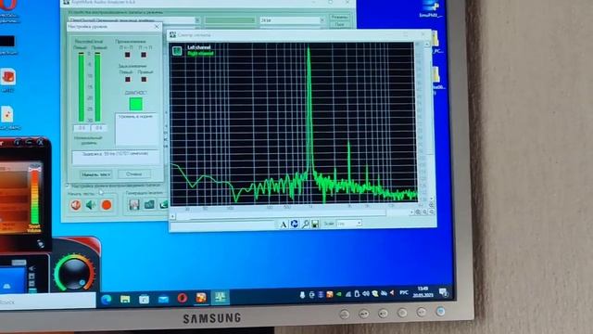Click the Smart Volume level bar

click(x=35, y=196)
